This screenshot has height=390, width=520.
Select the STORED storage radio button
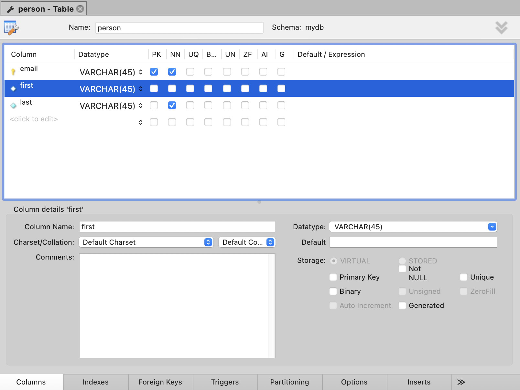[x=402, y=261]
